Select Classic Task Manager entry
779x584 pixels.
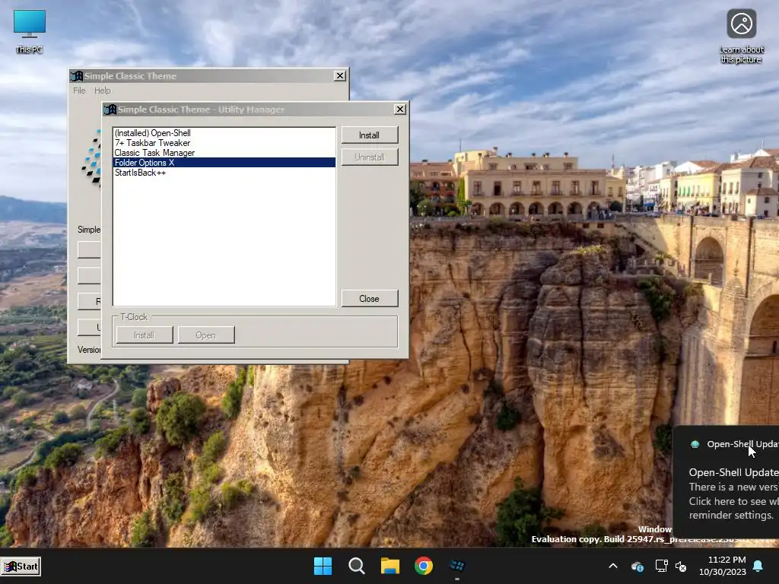224,153
